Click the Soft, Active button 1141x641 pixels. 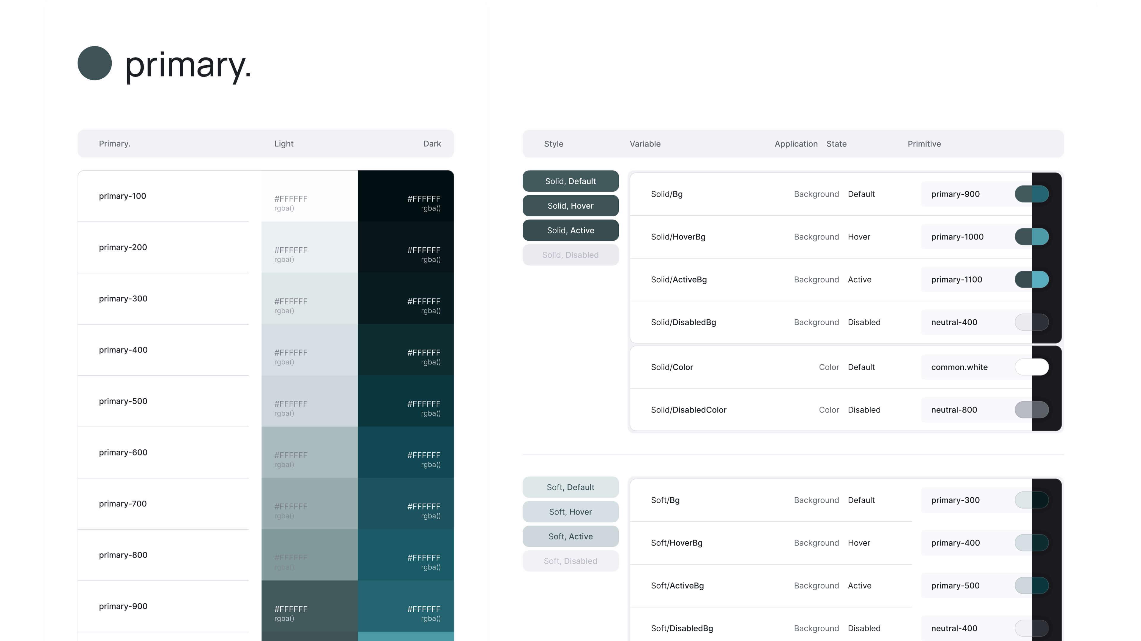[x=570, y=536]
